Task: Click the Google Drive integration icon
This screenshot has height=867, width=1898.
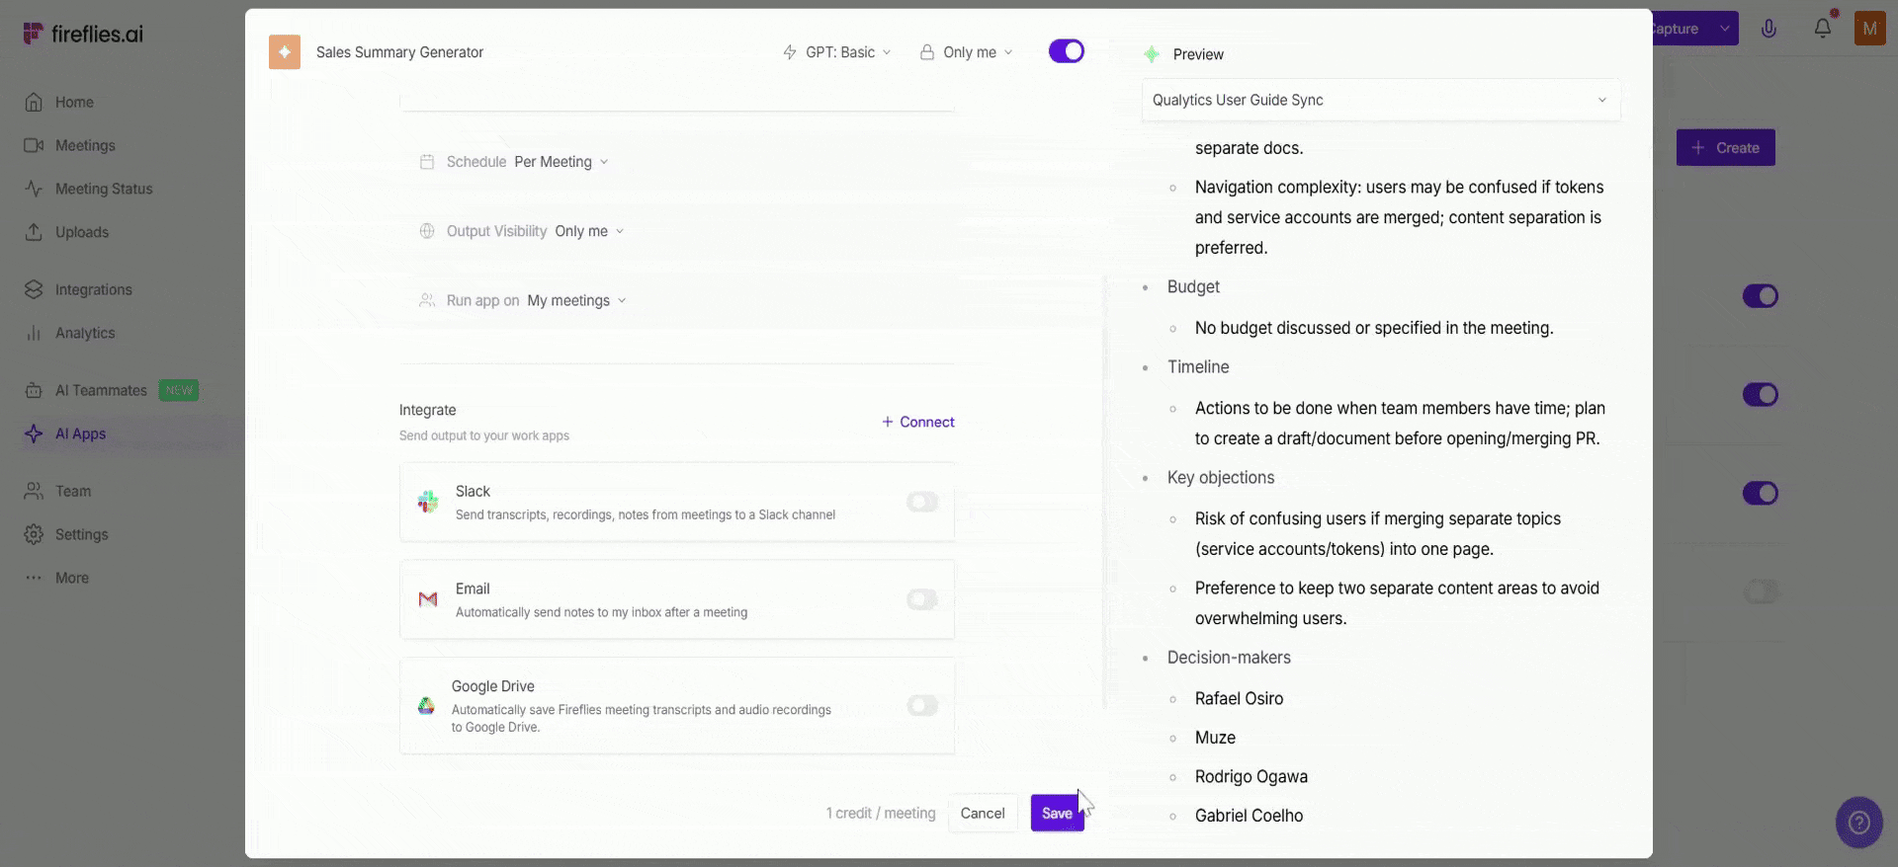Action: [426, 705]
